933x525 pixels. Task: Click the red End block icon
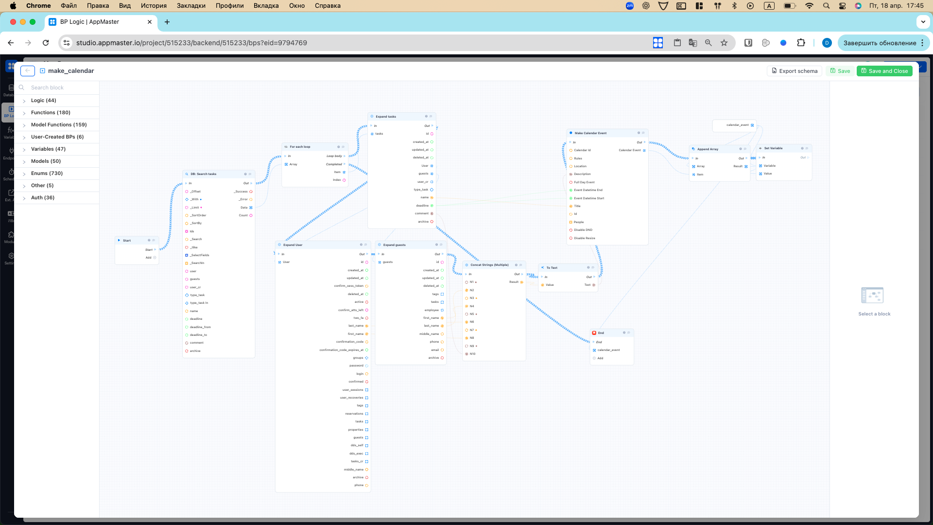(594, 332)
